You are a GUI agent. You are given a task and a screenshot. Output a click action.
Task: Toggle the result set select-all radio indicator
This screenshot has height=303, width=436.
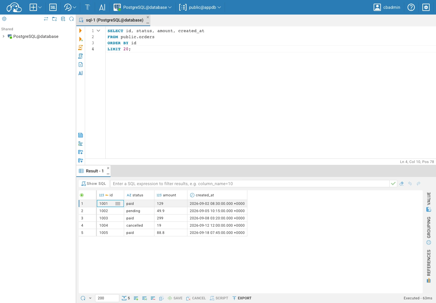(82, 195)
